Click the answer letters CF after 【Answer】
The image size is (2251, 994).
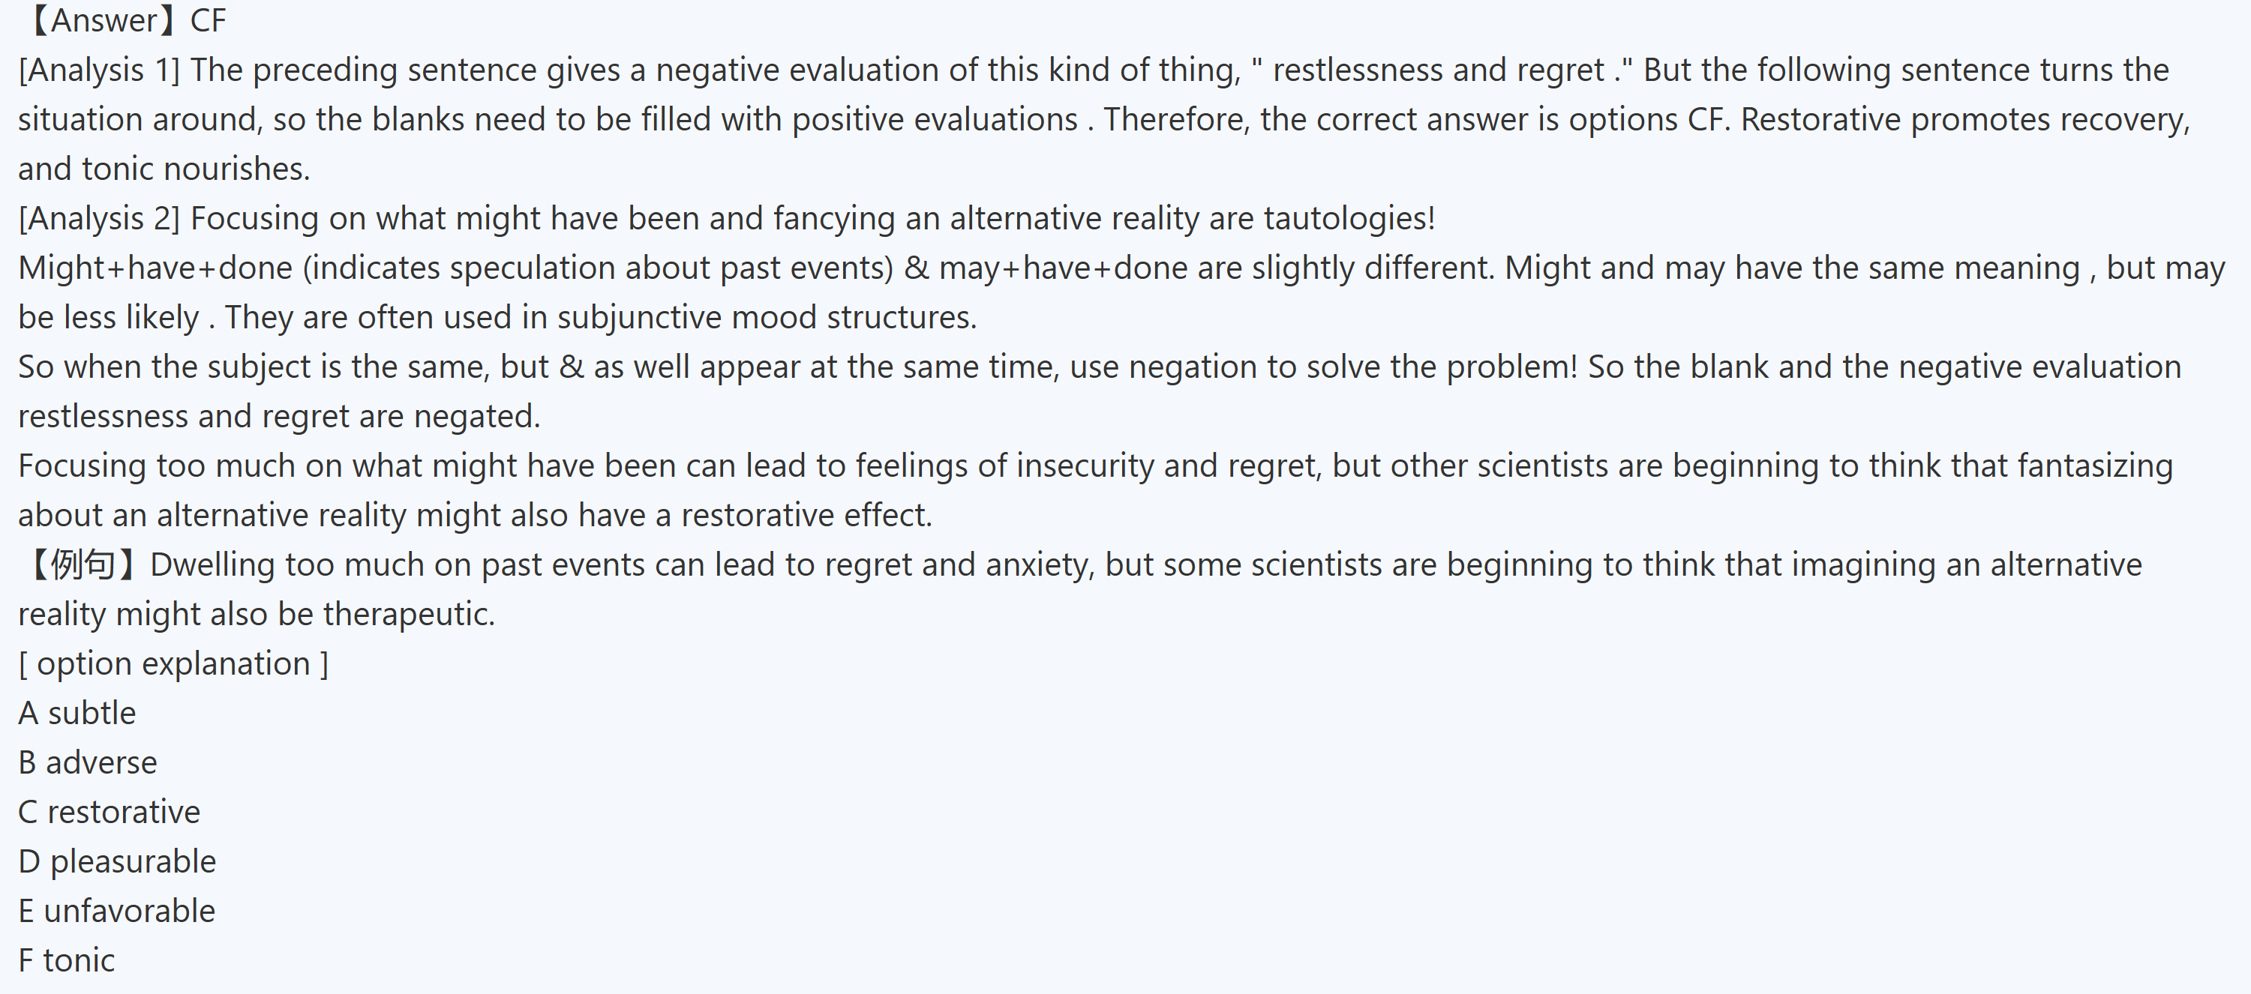pyautogui.click(x=208, y=20)
